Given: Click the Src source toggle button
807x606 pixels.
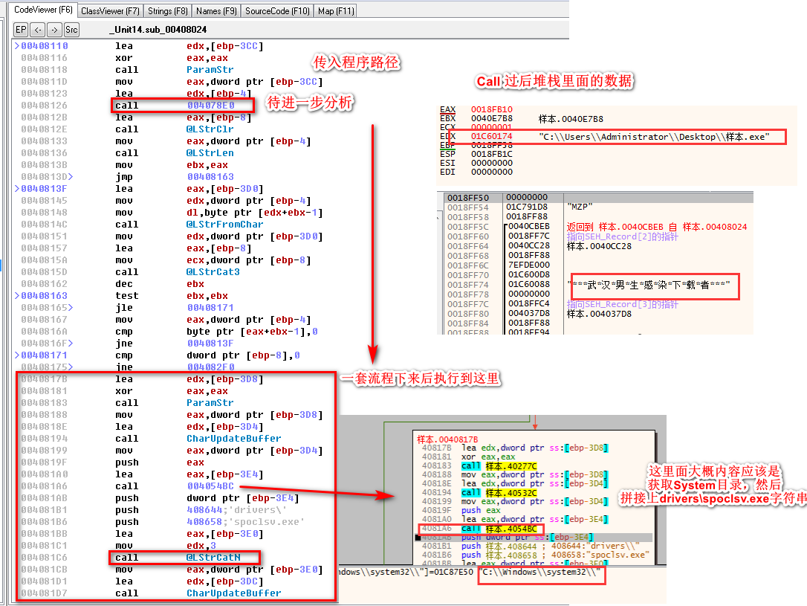Looking at the screenshot, I should [71, 30].
